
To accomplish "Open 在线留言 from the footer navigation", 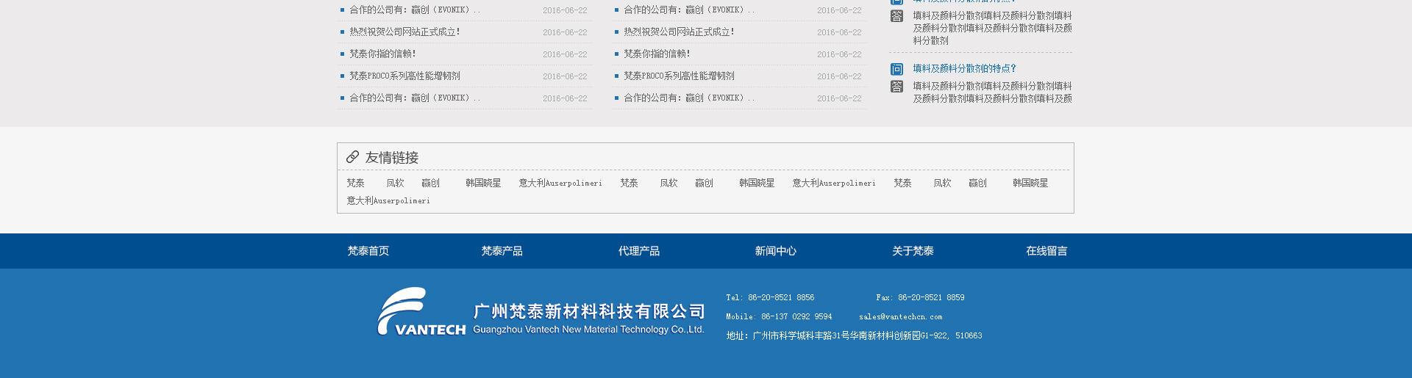I will click(1046, 251).
